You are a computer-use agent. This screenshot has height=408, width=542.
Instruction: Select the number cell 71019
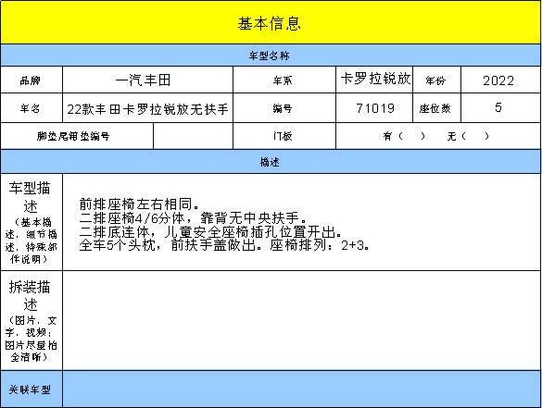tap(374, 108)
